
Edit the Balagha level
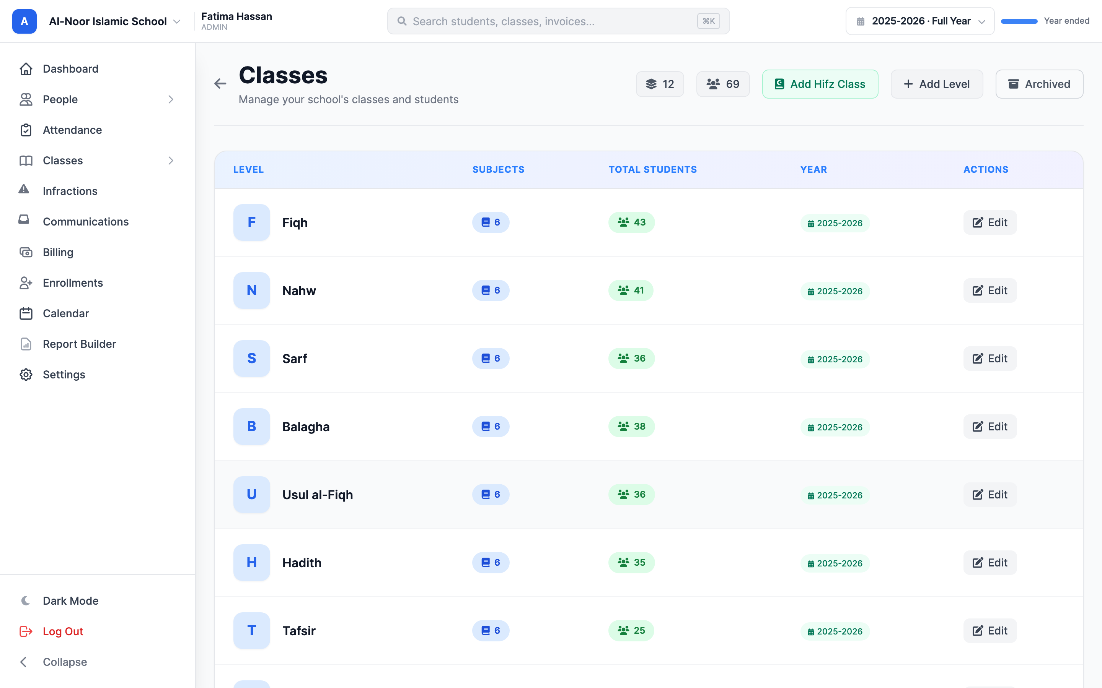tap(990, 426)
